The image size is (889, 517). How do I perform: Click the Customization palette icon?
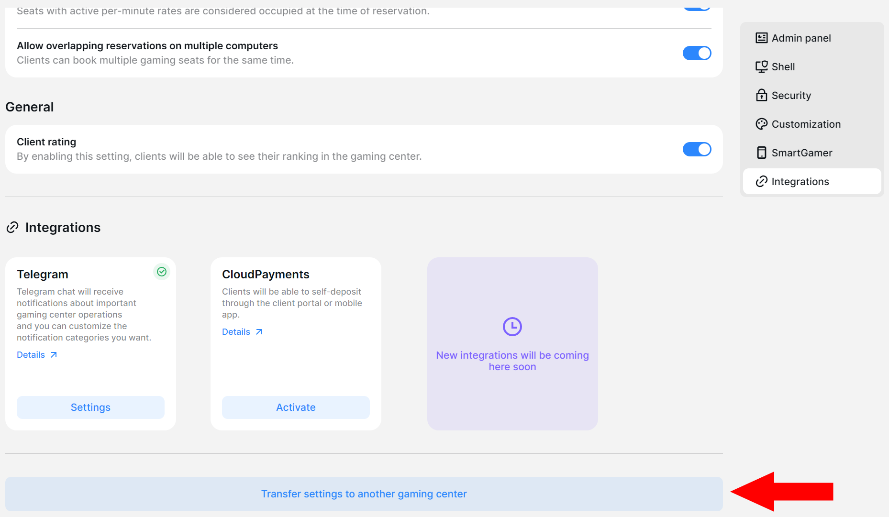(761, 124)
